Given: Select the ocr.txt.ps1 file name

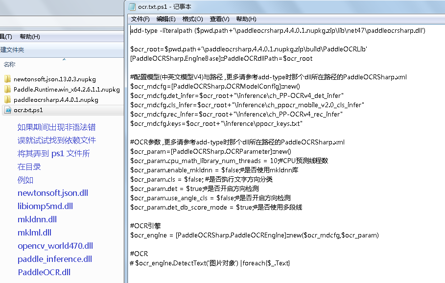Looking at the screenshot, I should click(28, 110).
